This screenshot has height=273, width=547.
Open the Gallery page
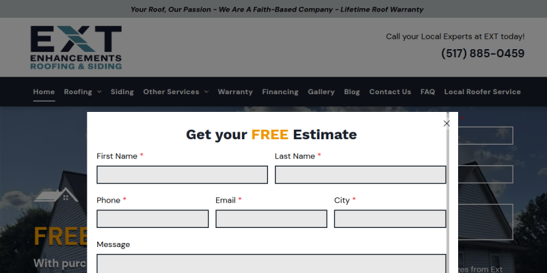[x=321, y=92]
